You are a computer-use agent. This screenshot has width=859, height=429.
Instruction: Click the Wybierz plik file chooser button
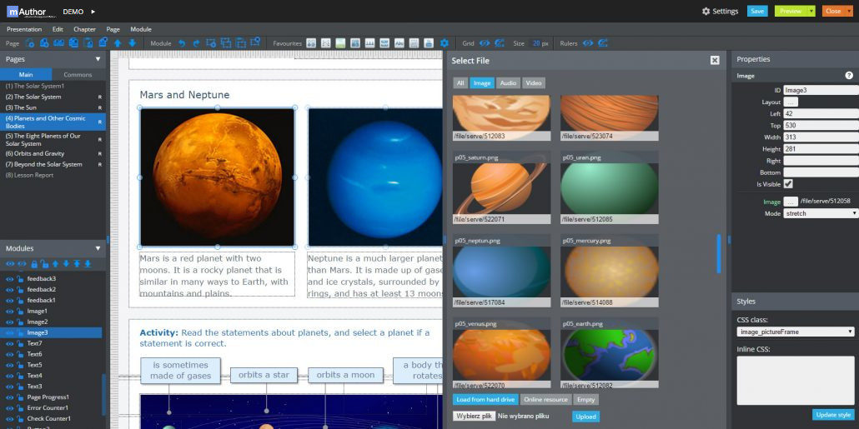coord(475,417)
